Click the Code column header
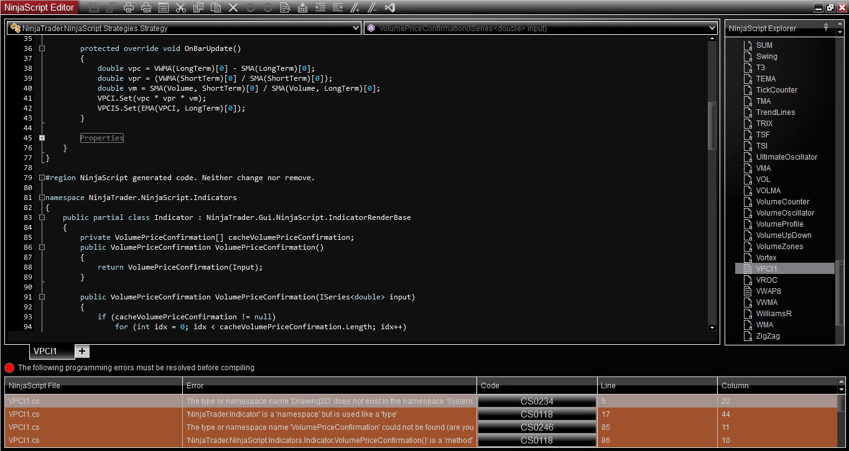Viewport: 849px width, 451px height. click(x=537, y=386)
